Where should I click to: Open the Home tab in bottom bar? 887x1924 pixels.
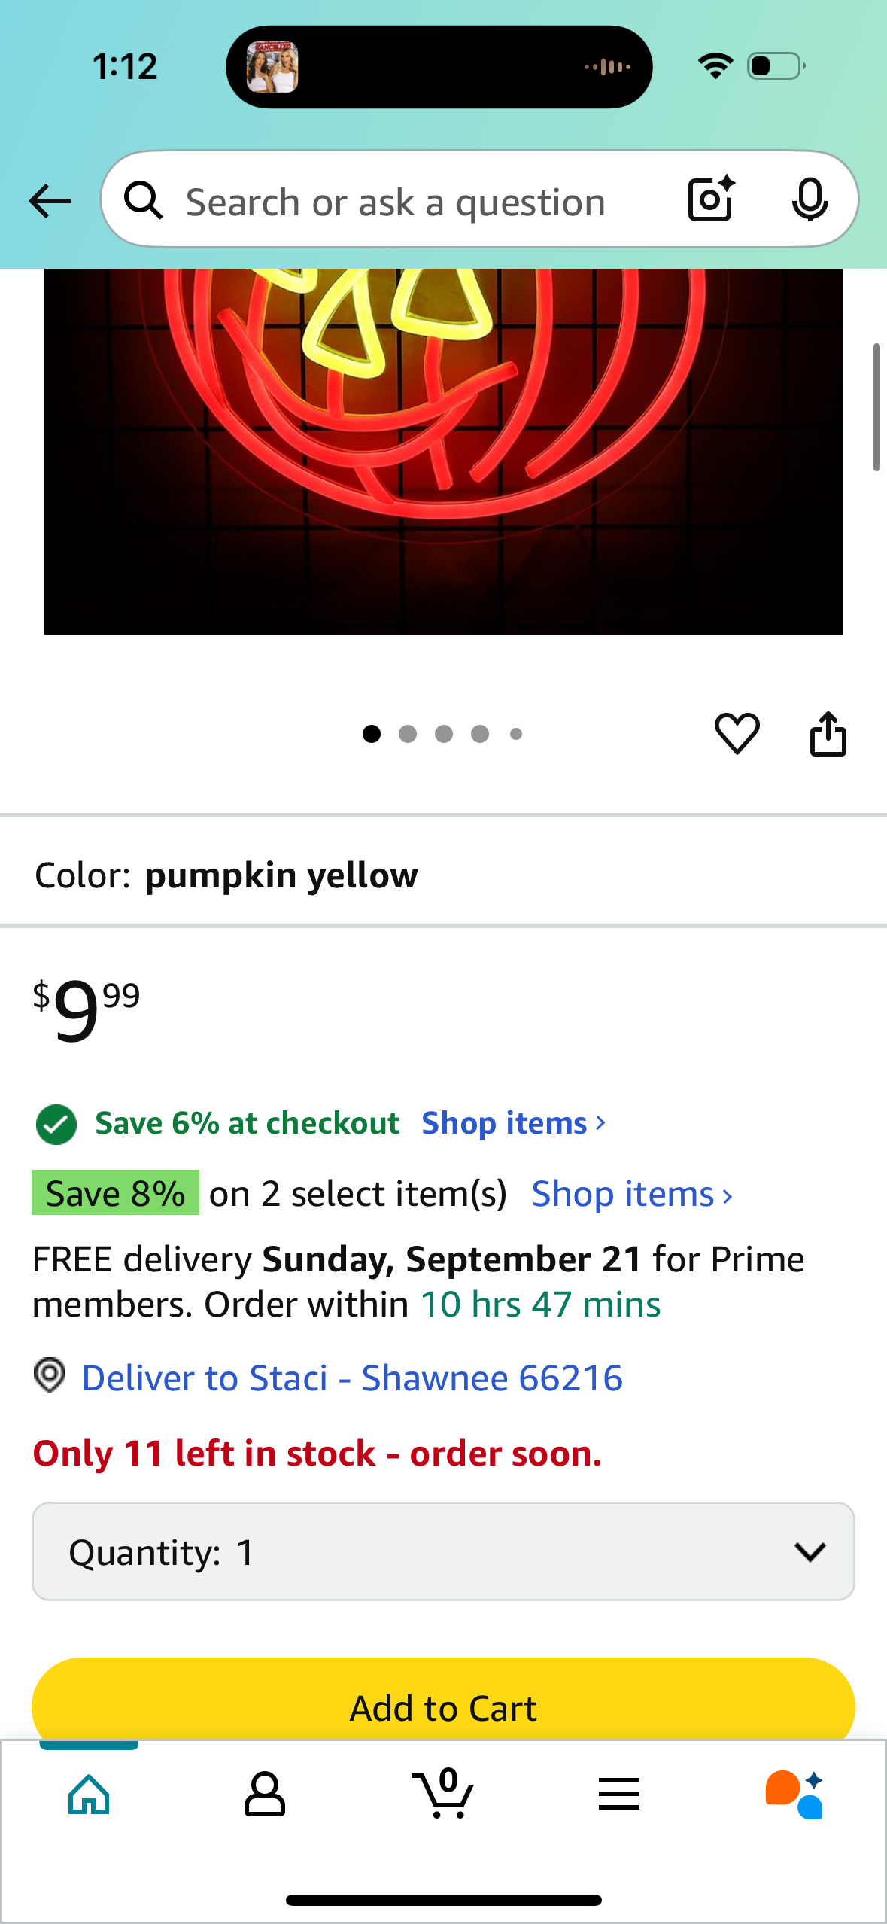89,1795
